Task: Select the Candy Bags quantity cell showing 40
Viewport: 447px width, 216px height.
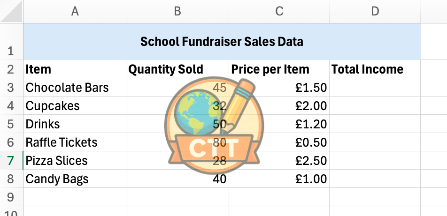Action: pyautogui.click(x=177, y=179)
